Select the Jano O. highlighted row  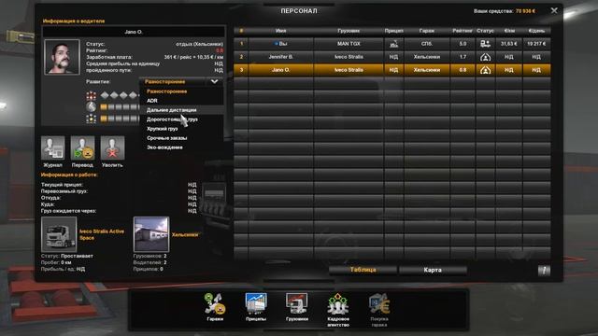(392, 70)
